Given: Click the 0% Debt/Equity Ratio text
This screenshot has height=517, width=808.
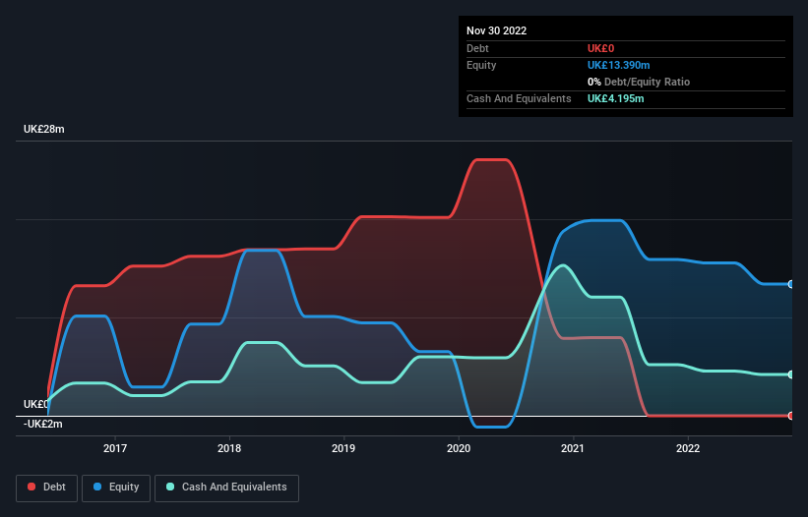Looking at the screenshot, I should point(639,82).
